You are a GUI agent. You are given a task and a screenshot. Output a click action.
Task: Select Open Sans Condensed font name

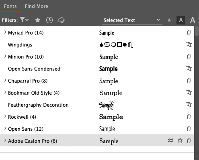point(34,69)
